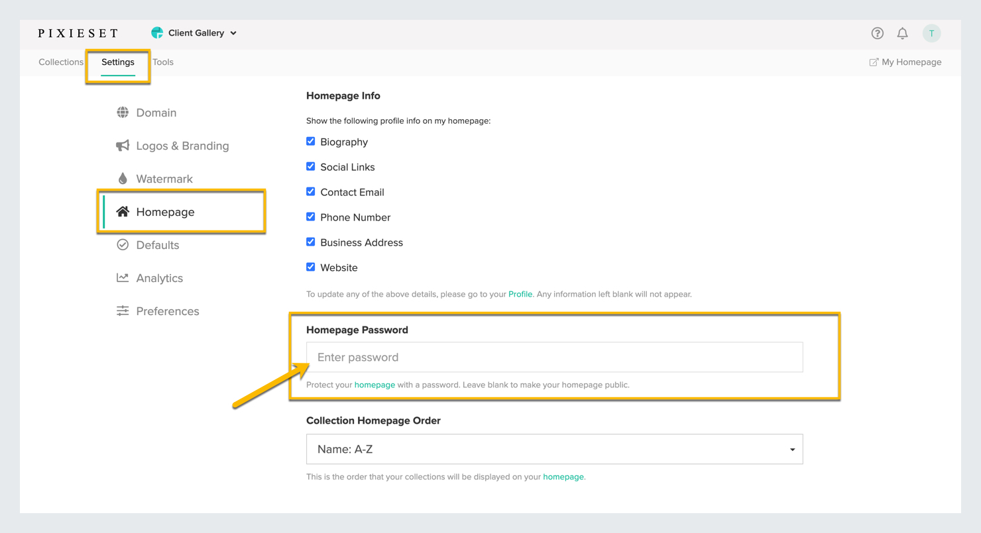Focus the Enter password field
The width and height of the screenshot is (981, 533).
pyautogui.click(x=554, y=358)
